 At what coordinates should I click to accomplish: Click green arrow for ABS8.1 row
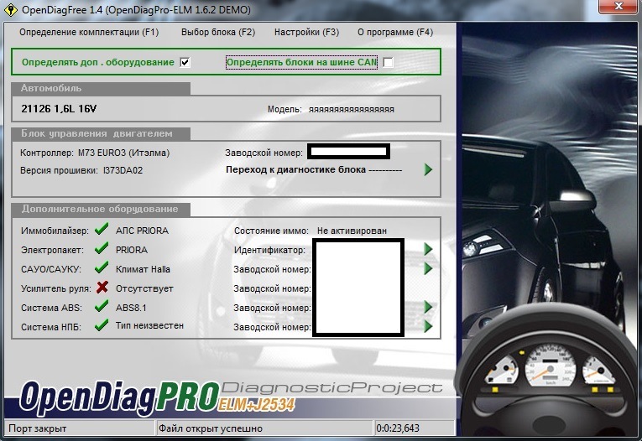point(428,307)
